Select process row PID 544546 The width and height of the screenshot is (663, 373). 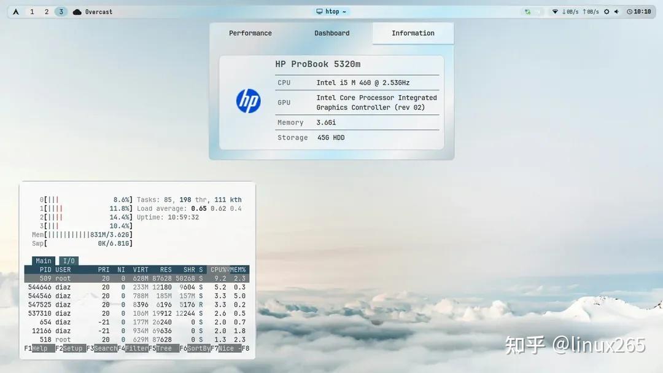[x=136, y=296]
